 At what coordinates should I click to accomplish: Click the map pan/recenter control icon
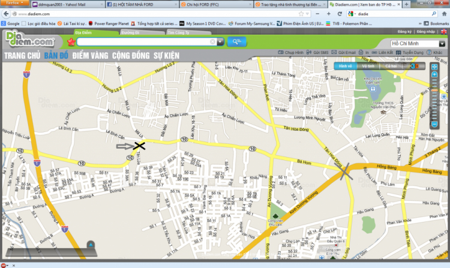pyautogui.click(x=434, y=67)
